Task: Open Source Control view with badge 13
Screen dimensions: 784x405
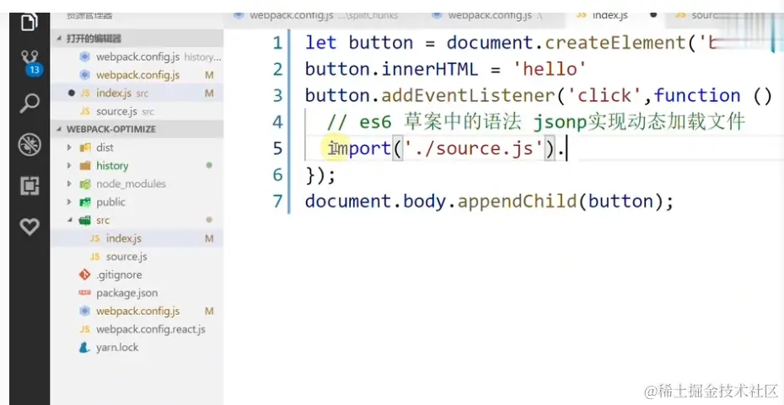Action: coord(31,63)
